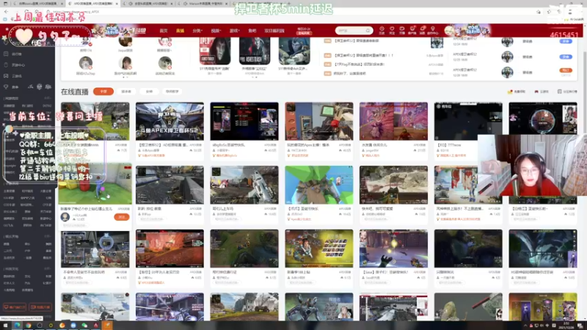This screenshot has height=330, width=587.
Task: Select the 直播 nav item
Action: (180, 31)
